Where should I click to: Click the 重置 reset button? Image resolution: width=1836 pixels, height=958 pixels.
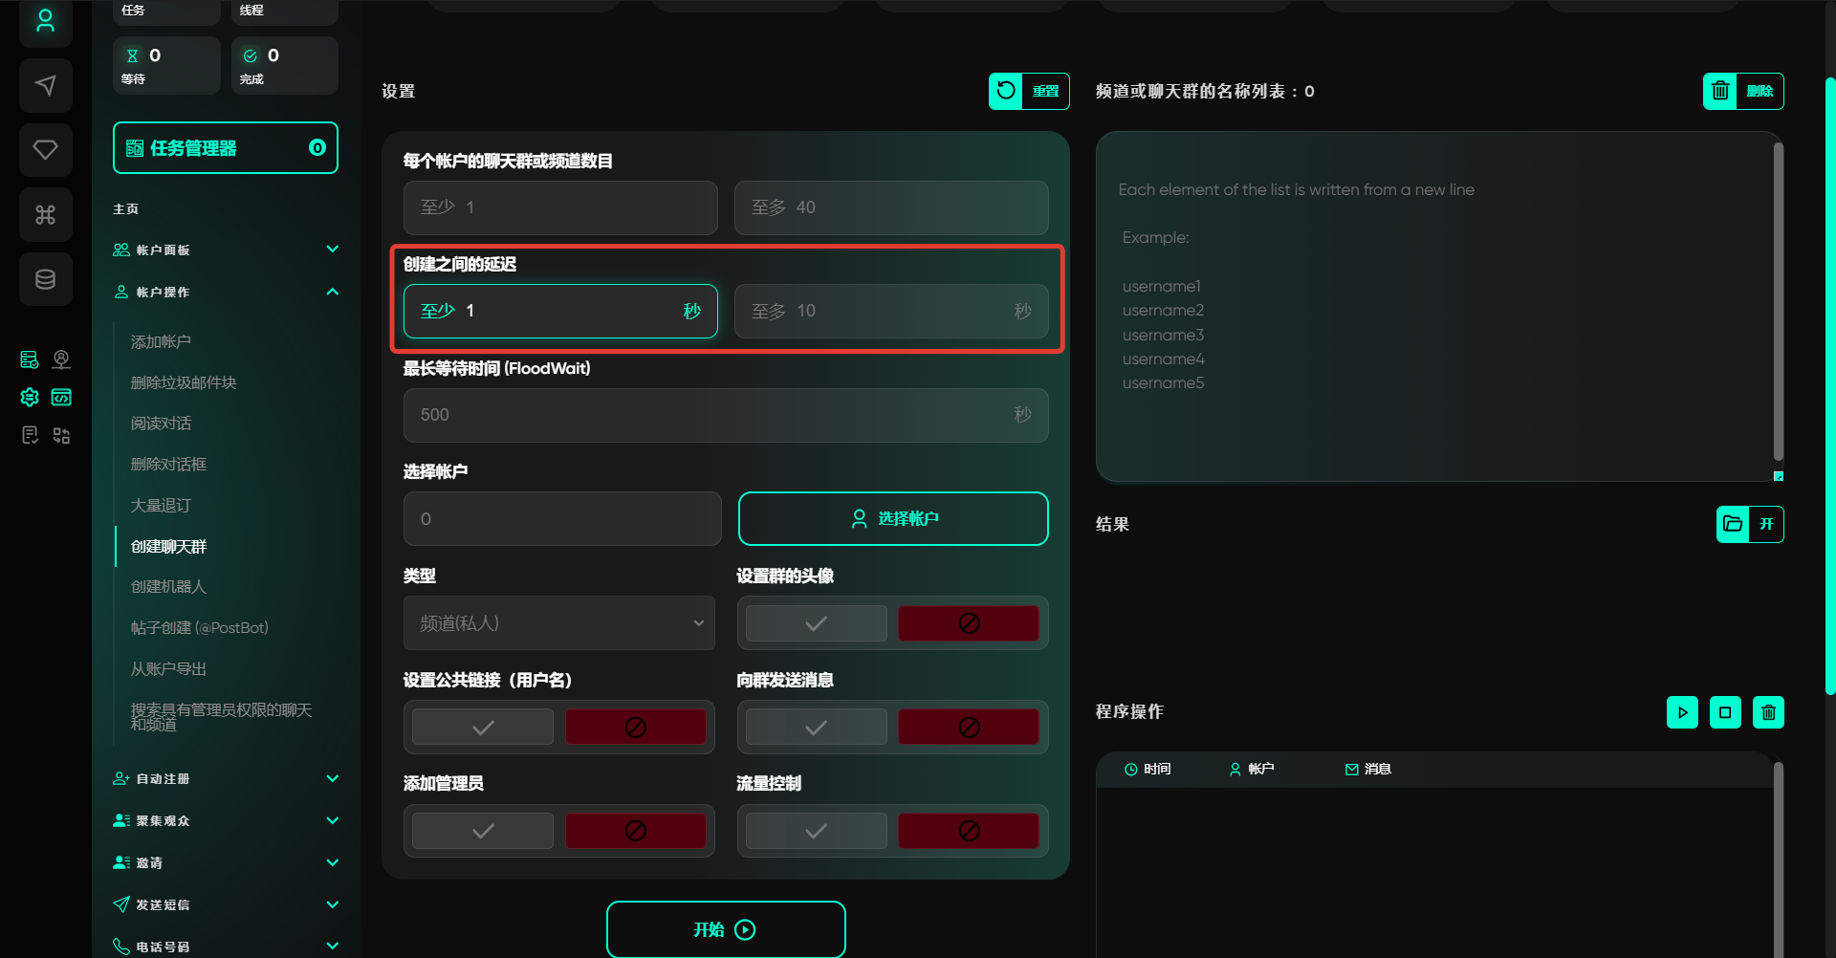pyautogui.click(x=1028, y=91)
